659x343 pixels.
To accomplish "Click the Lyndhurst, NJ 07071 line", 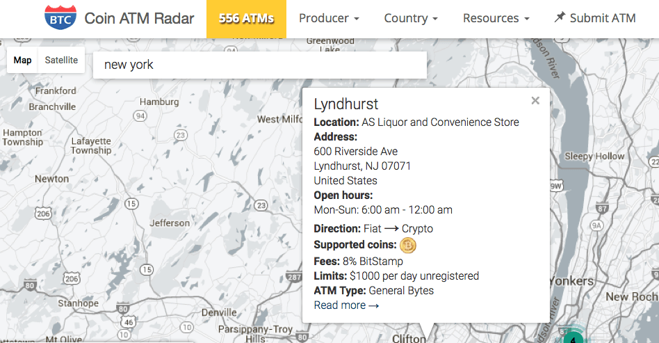I will click(x=362, y=166).
